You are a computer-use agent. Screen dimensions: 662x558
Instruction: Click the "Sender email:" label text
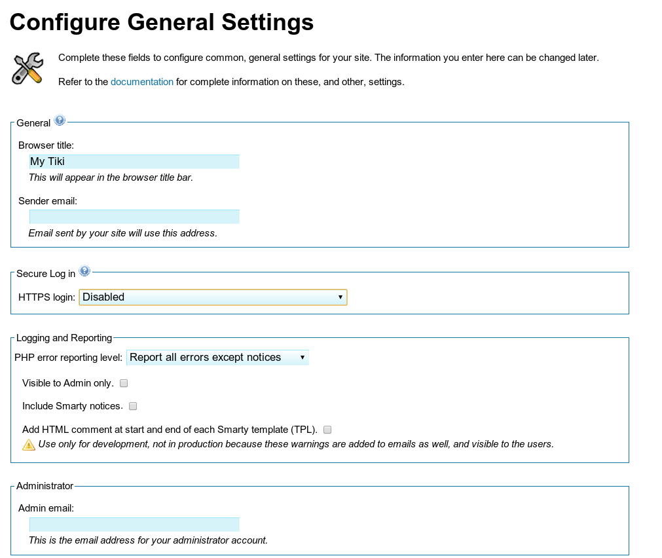pyautogui.click(x=48, y=201)
